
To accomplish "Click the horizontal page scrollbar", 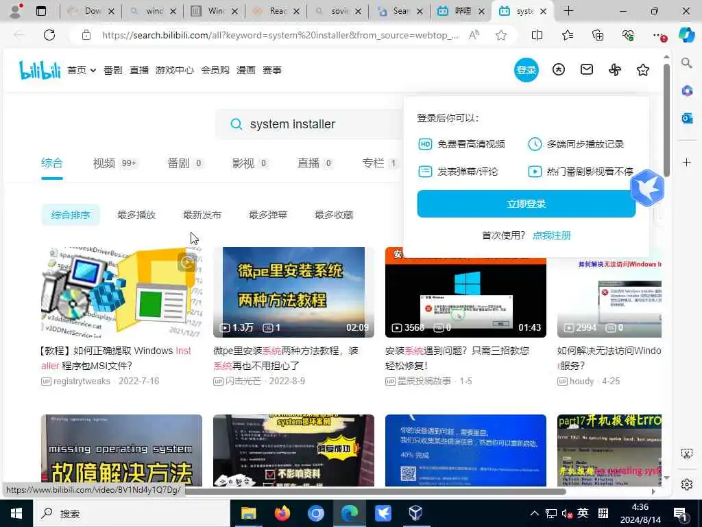I will 375,491.
